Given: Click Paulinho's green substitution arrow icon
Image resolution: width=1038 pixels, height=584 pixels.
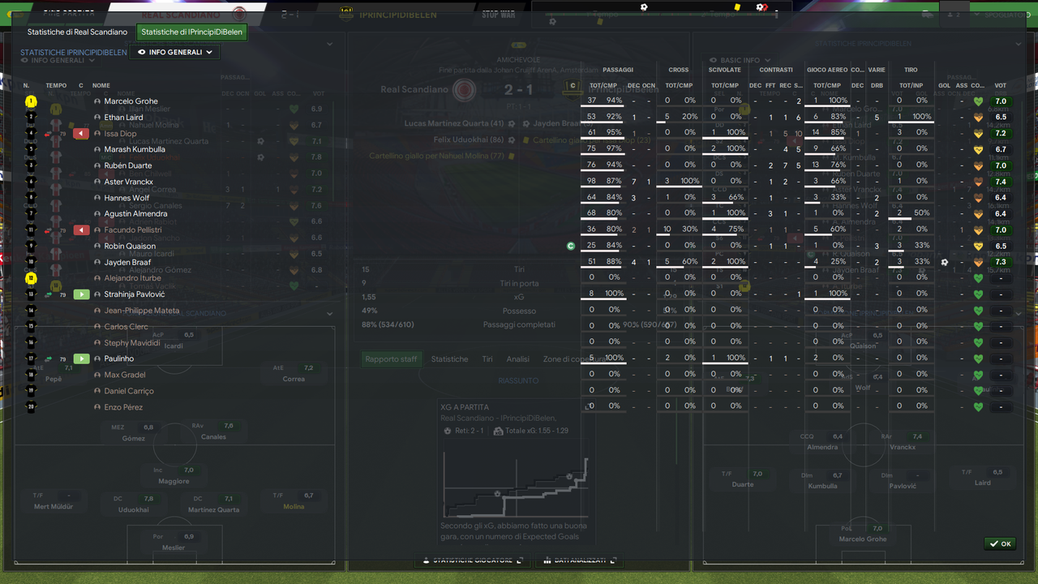Looking at the screenshot, I should (x=81, y=359).
